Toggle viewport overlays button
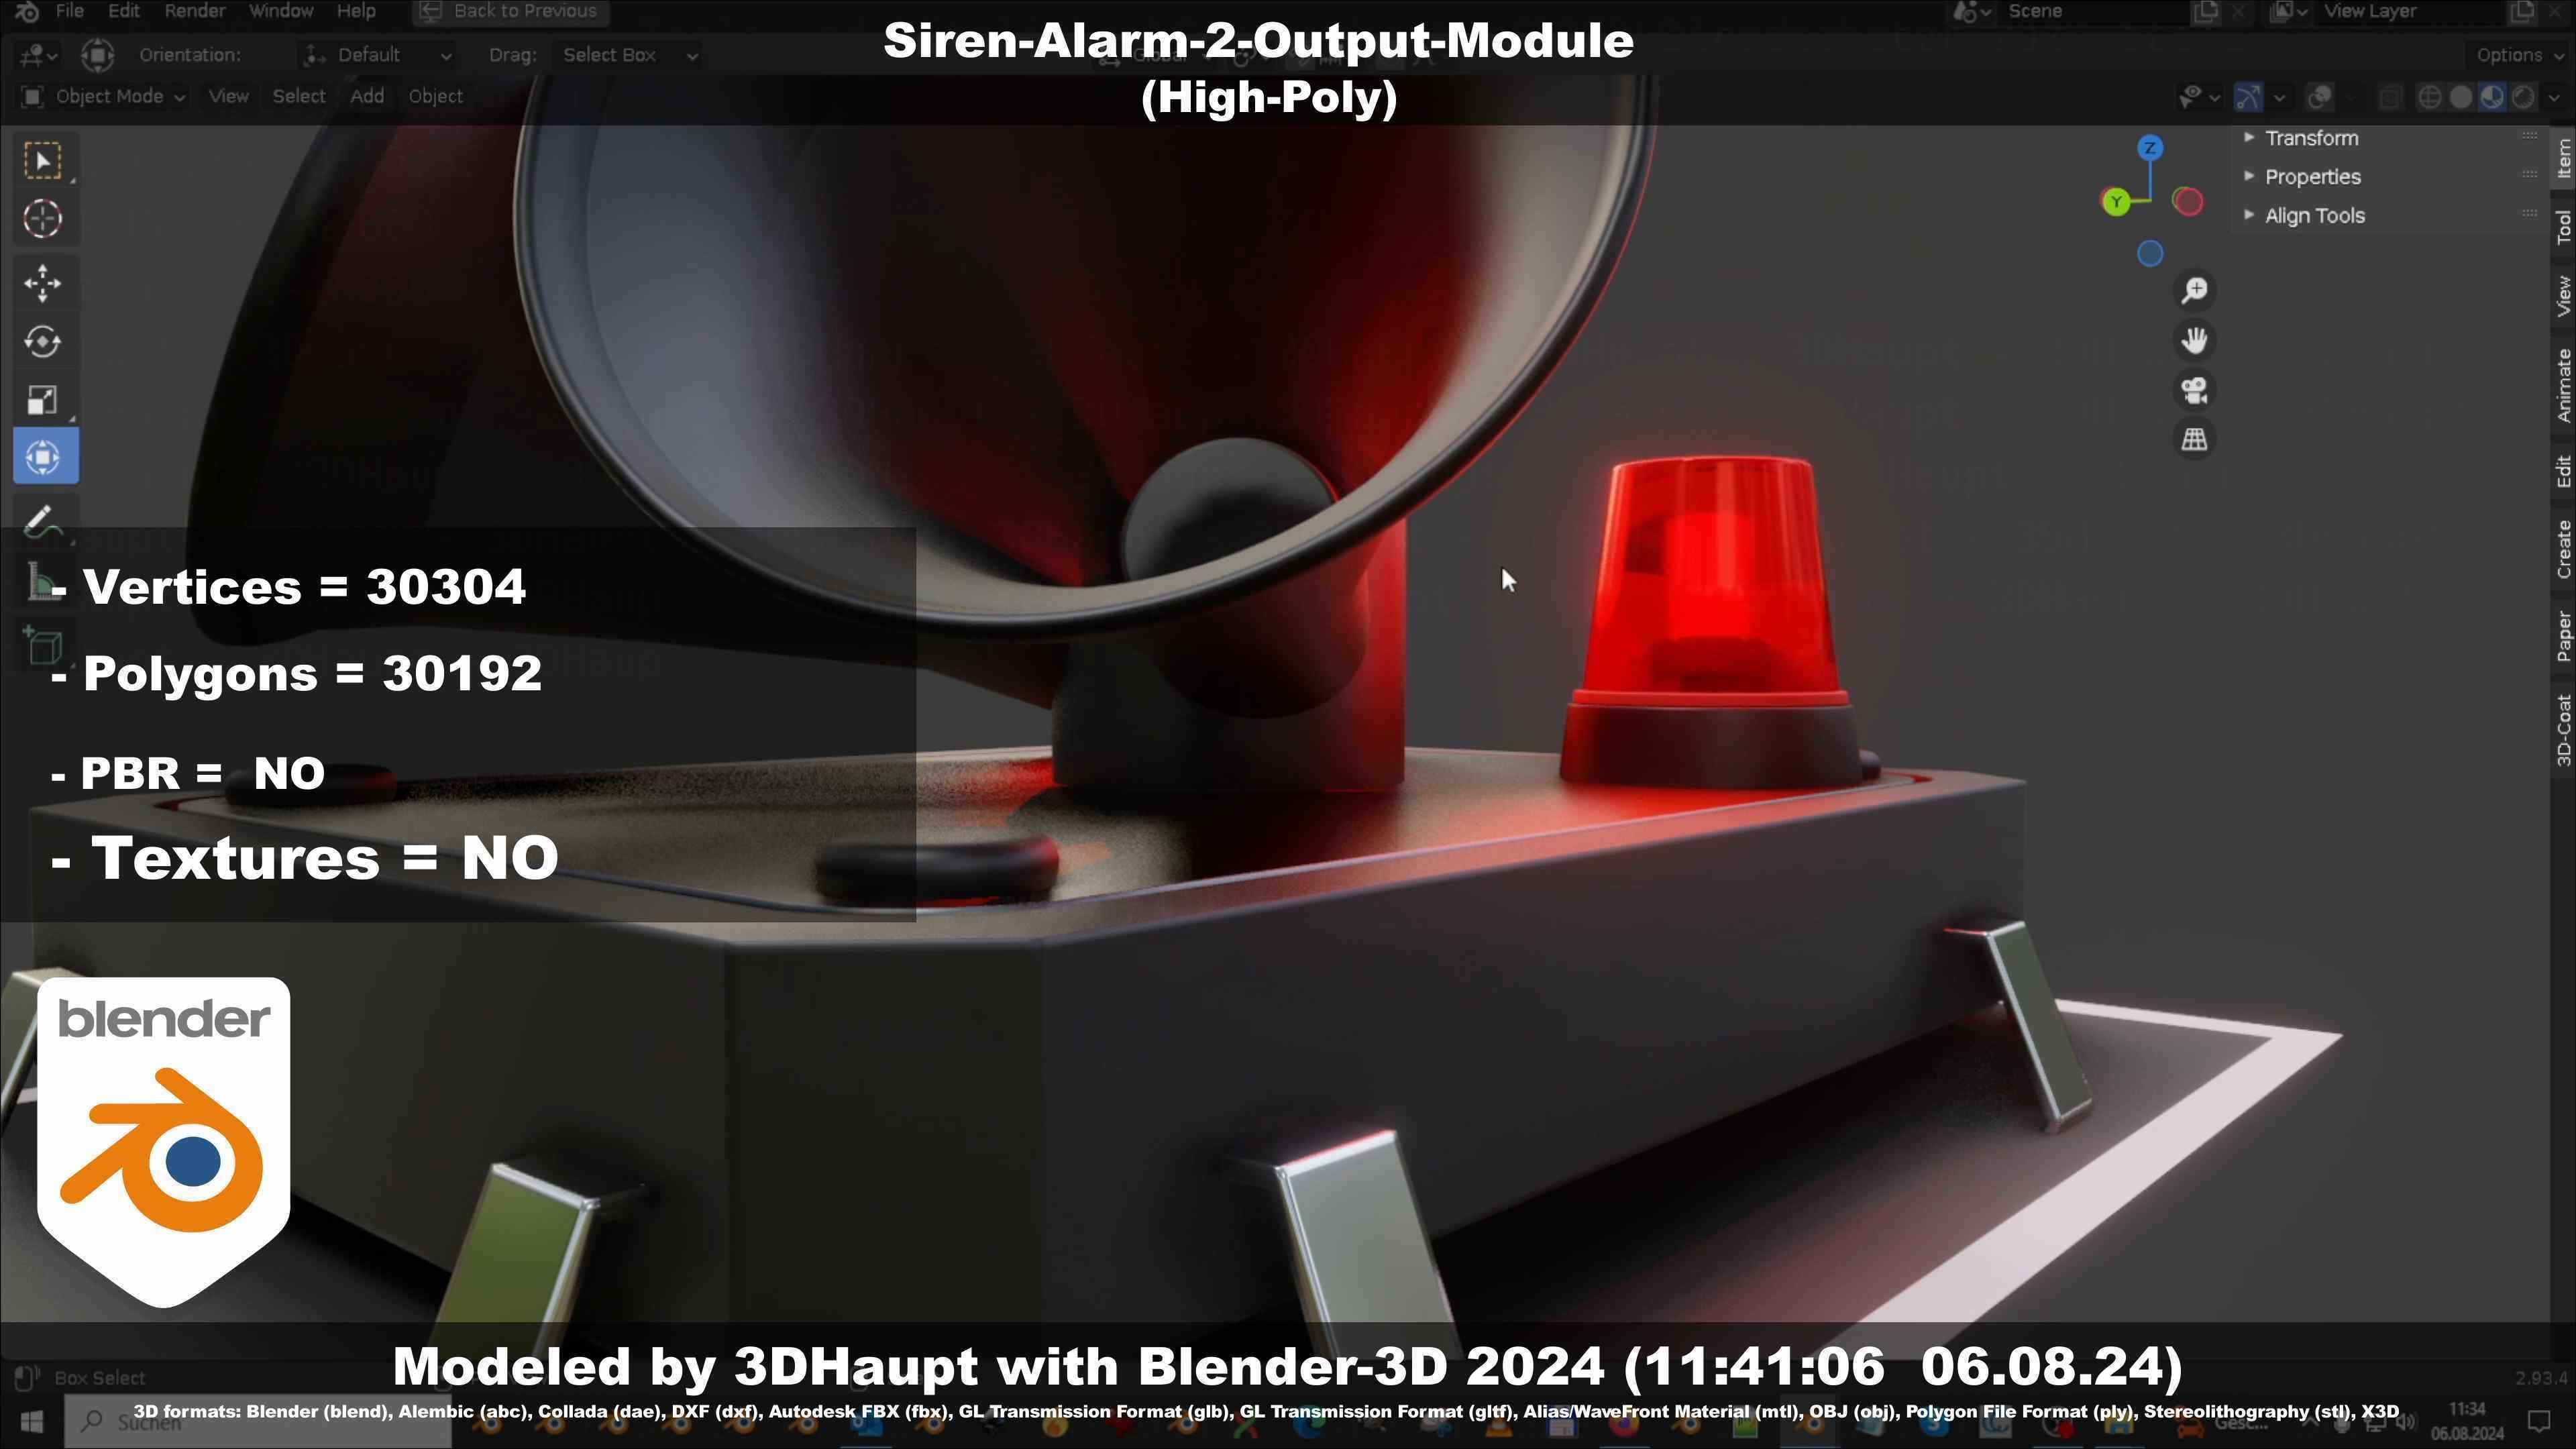This screenshot has height=1449, width=2576. (2320, 97)
